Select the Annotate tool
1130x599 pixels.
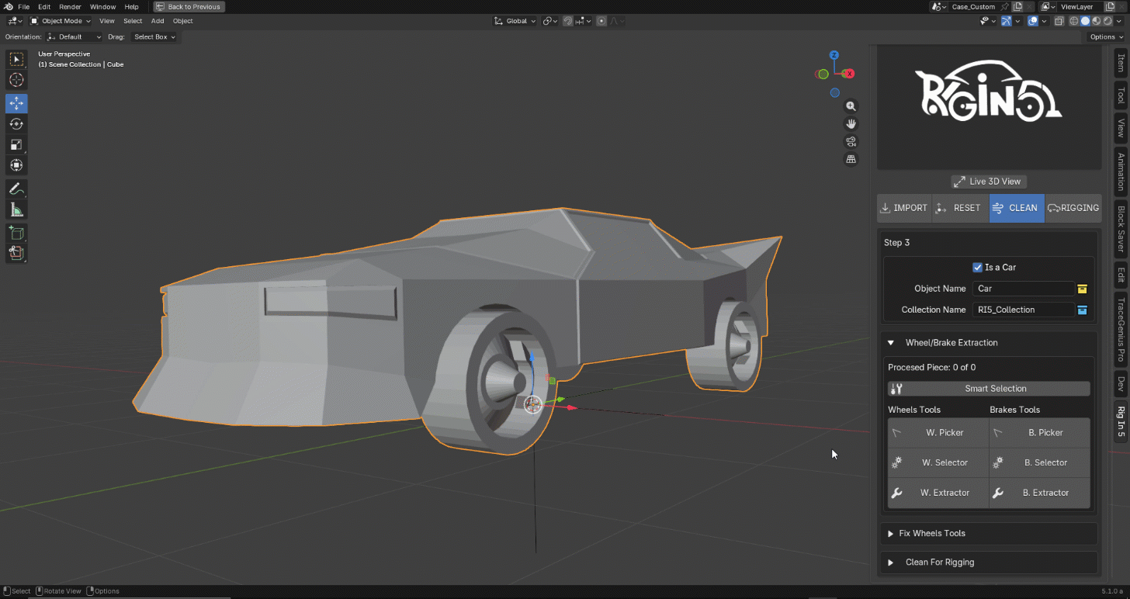click(16, 189)
